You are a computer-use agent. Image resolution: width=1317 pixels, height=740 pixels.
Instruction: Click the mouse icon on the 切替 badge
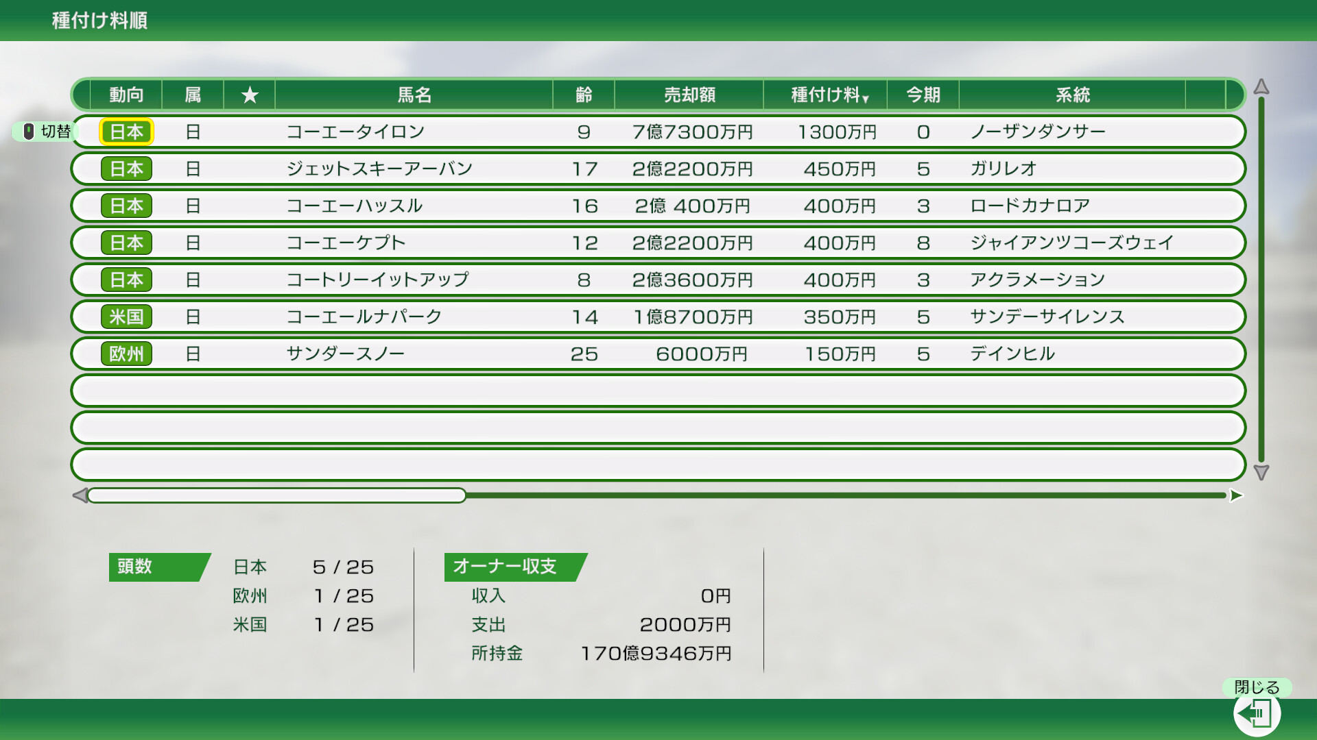pos(29,132)
